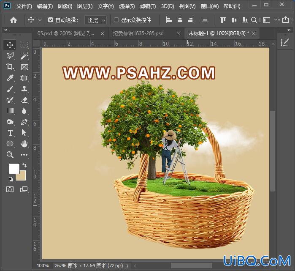295x271 pixels.
Task: Select the Hand tool
Action: [x=24, y=144]
